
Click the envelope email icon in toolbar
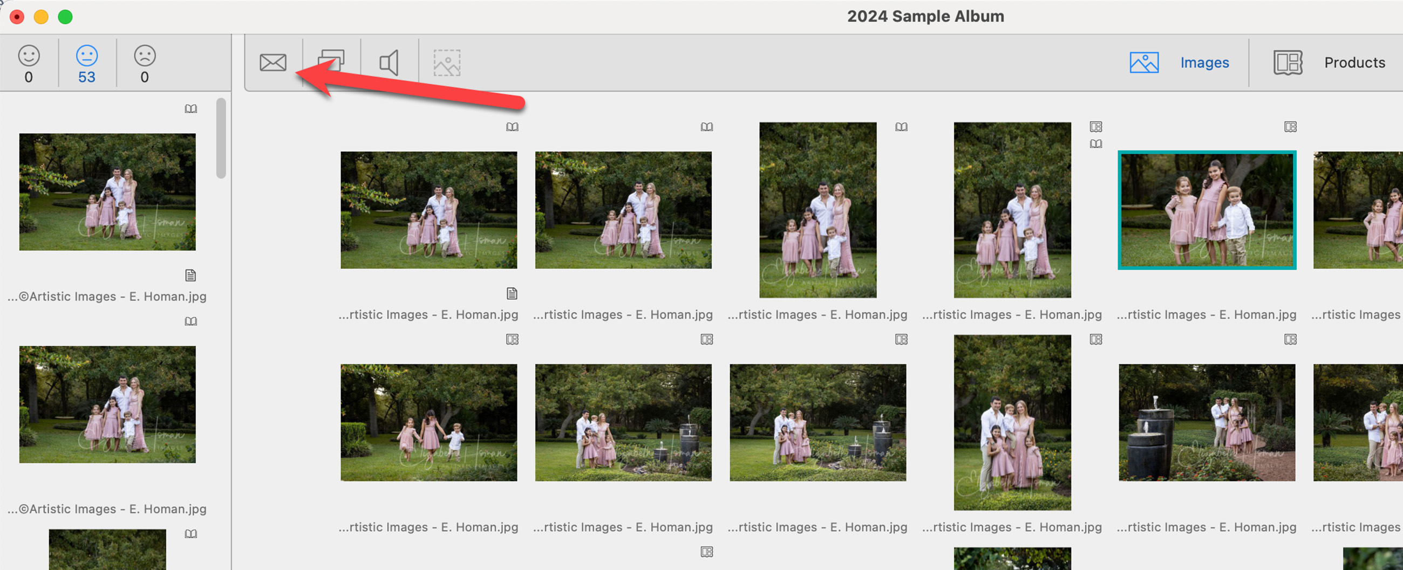click(273, 63)
